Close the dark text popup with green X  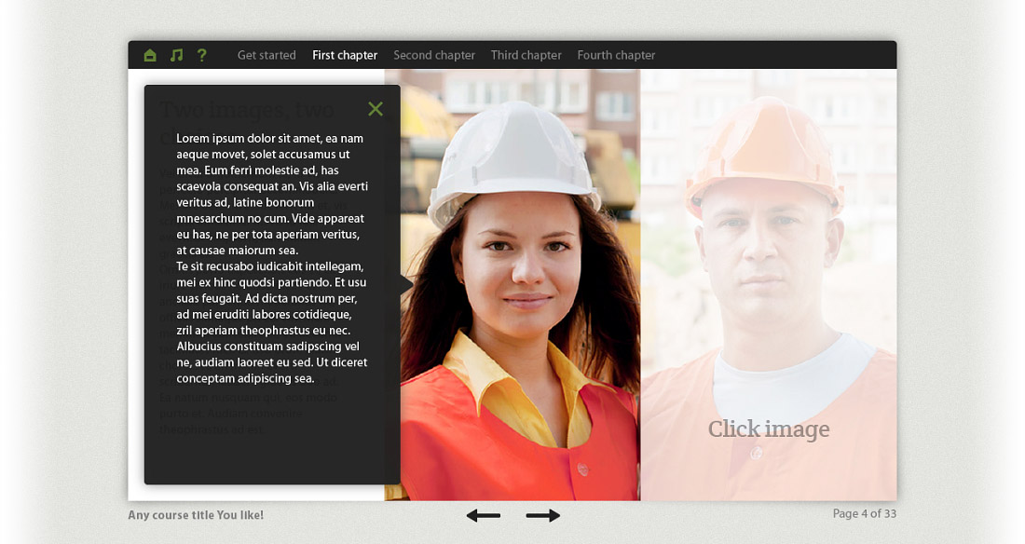click(376, 109)
